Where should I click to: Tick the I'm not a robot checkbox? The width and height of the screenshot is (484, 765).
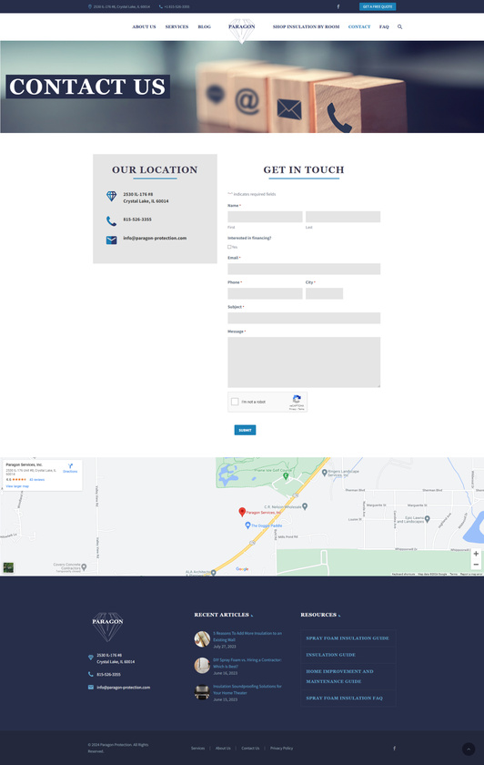pyautogui.click(x=235, y=402)
